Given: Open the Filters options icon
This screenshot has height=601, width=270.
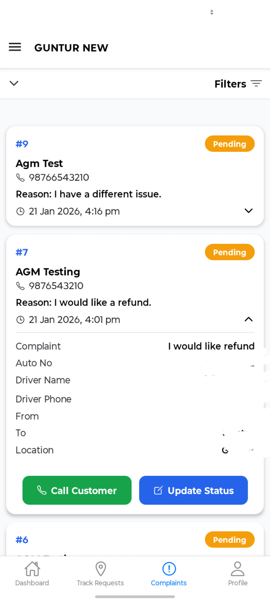Looking at the screenshot, I should [x=256, y=84].
